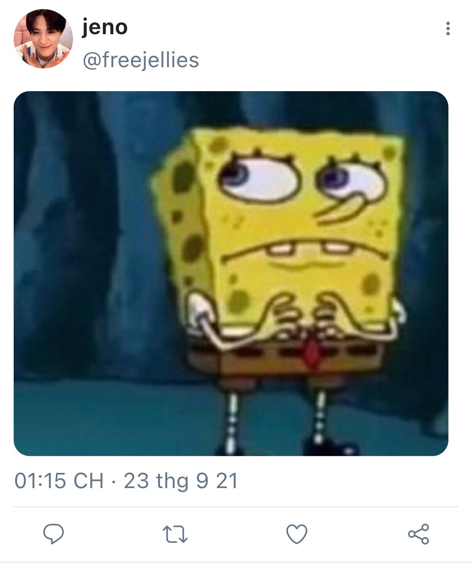The width and height of the screenshot is (472, 569).
Task: Open the three-dot more options menu
Action: [x=448, y=28]
